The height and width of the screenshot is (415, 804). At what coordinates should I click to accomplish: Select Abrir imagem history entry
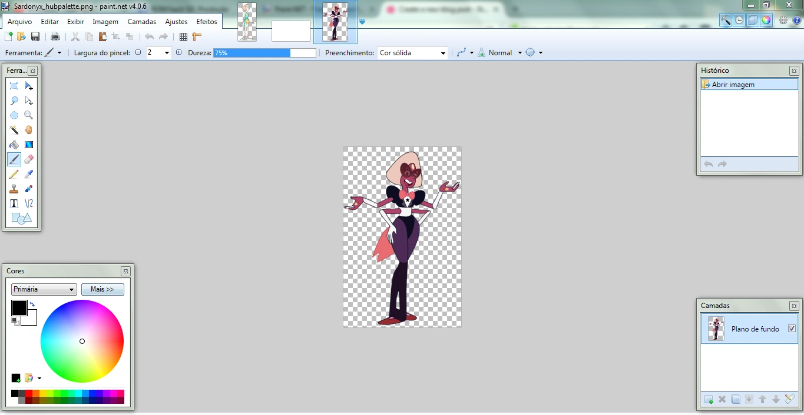pyautogui.click(x=749, y=85)
